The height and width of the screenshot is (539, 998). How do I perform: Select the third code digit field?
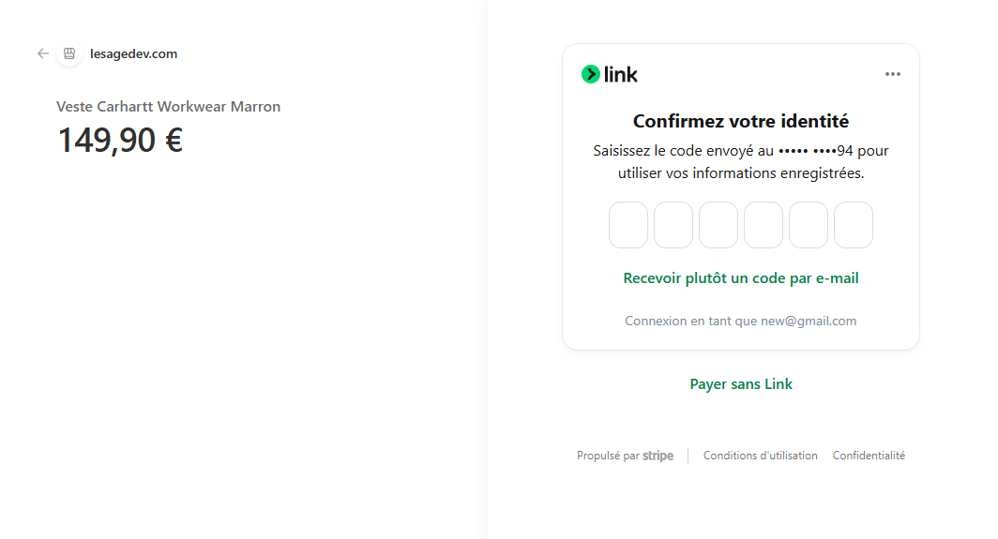pos(718,225)
